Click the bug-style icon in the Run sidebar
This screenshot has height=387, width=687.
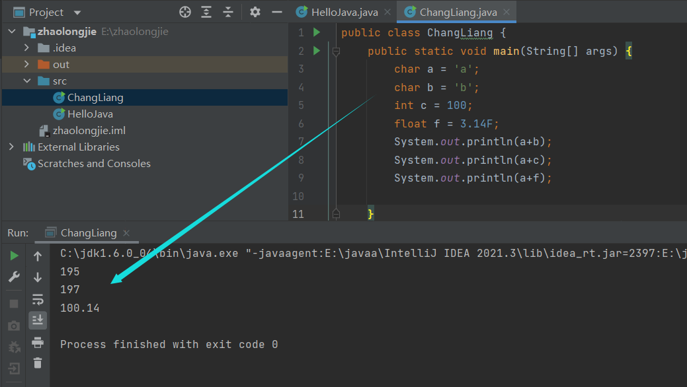[x=14, y=347]
